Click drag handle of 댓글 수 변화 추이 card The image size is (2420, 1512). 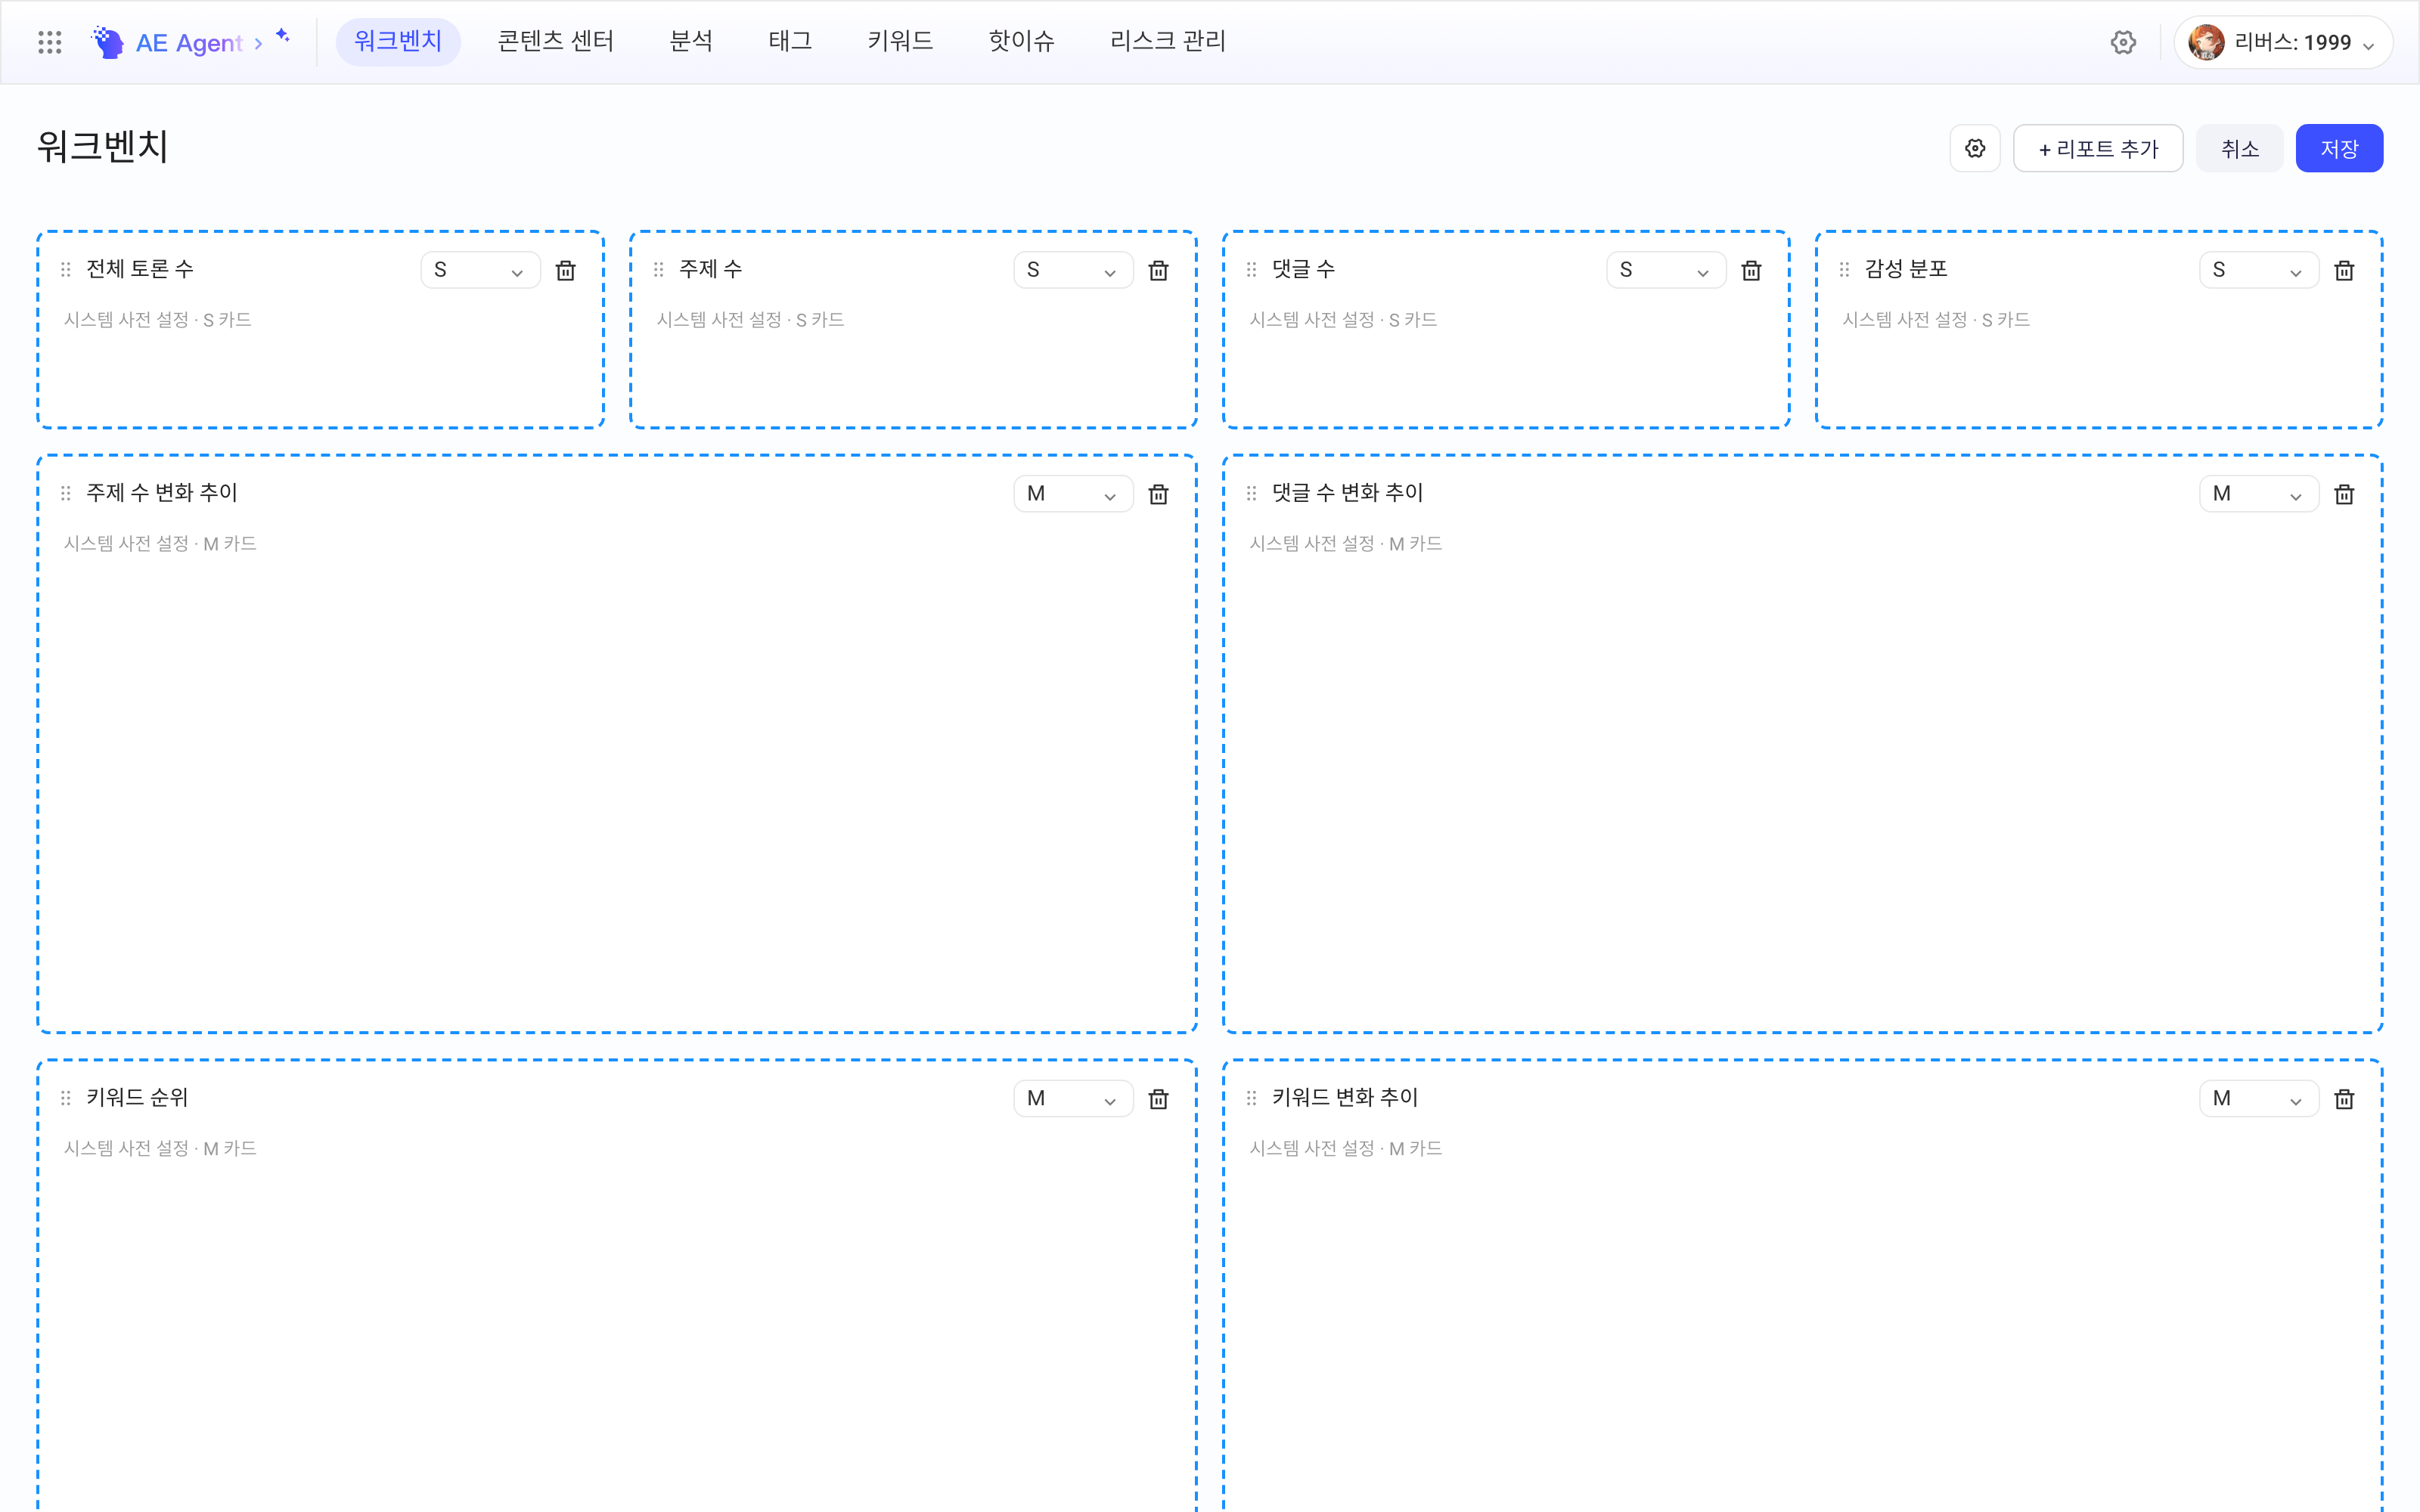(1252, 493)
